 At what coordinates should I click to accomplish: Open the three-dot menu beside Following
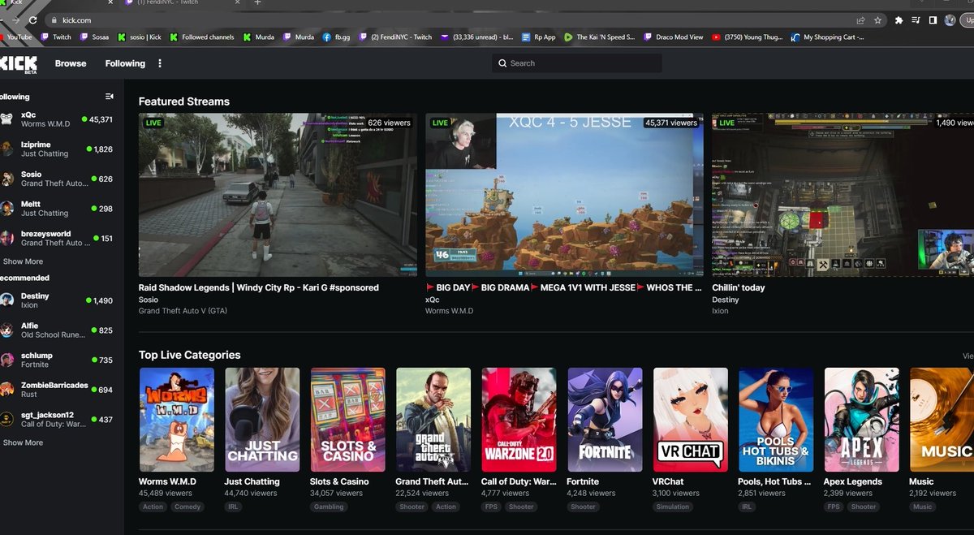pos(160,63)
